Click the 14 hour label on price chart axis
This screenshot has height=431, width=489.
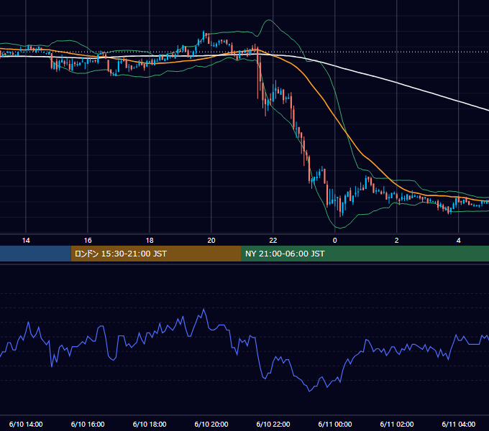click(26, 241)
